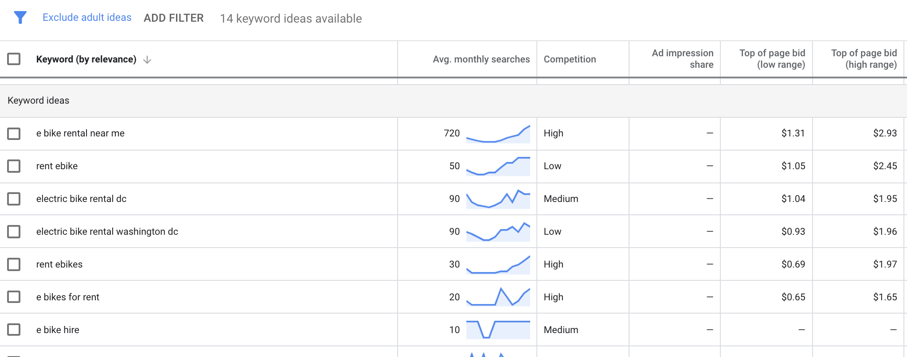The height and width of the screenshot is (357, 907).
Task: Click the e bikes for rent sparkline
Action: pos(498,297)
